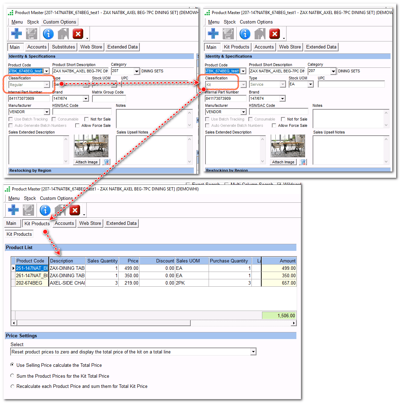Click red X icon in bottom window toolbar
The width and height of the screenshot is (400, 403).
pyautogui.click(x=75, y=210)
